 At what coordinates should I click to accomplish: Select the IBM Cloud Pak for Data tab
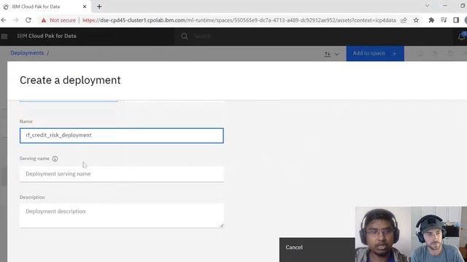[x=45, y=7]
